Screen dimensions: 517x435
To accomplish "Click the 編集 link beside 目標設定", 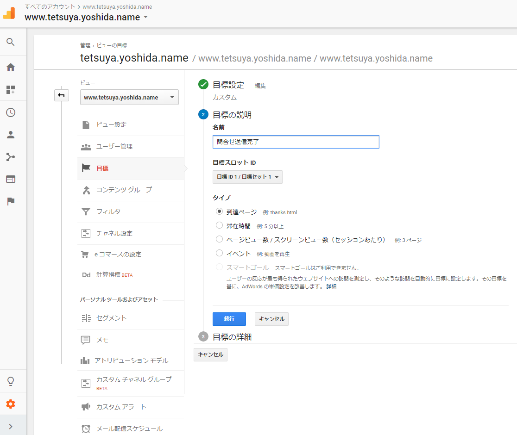I will 260,86.
